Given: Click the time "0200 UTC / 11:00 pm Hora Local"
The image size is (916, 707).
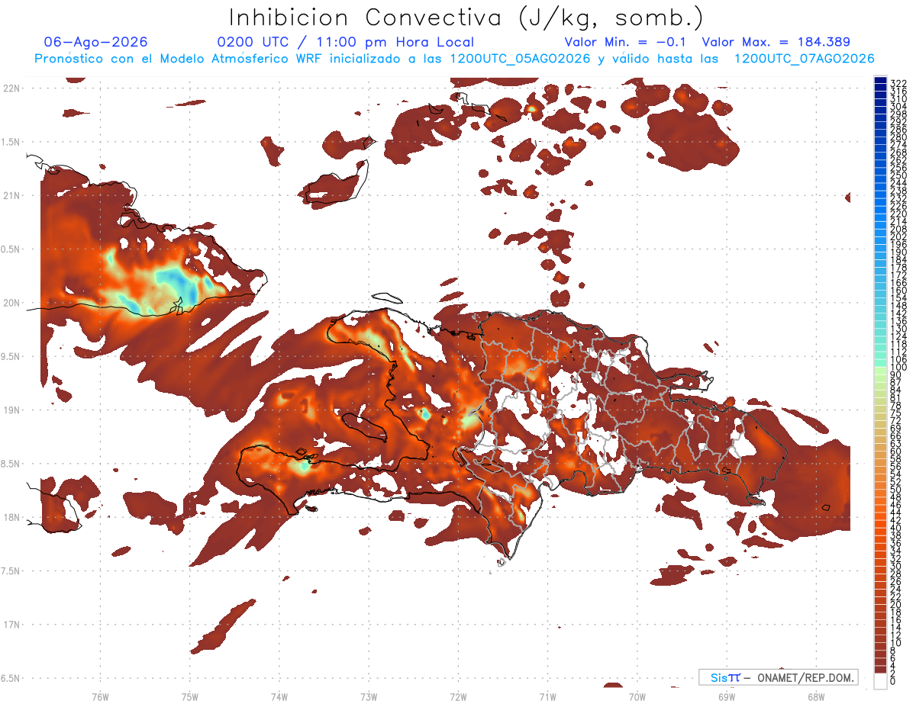Looking at the screenshot, I should point(346,42).
